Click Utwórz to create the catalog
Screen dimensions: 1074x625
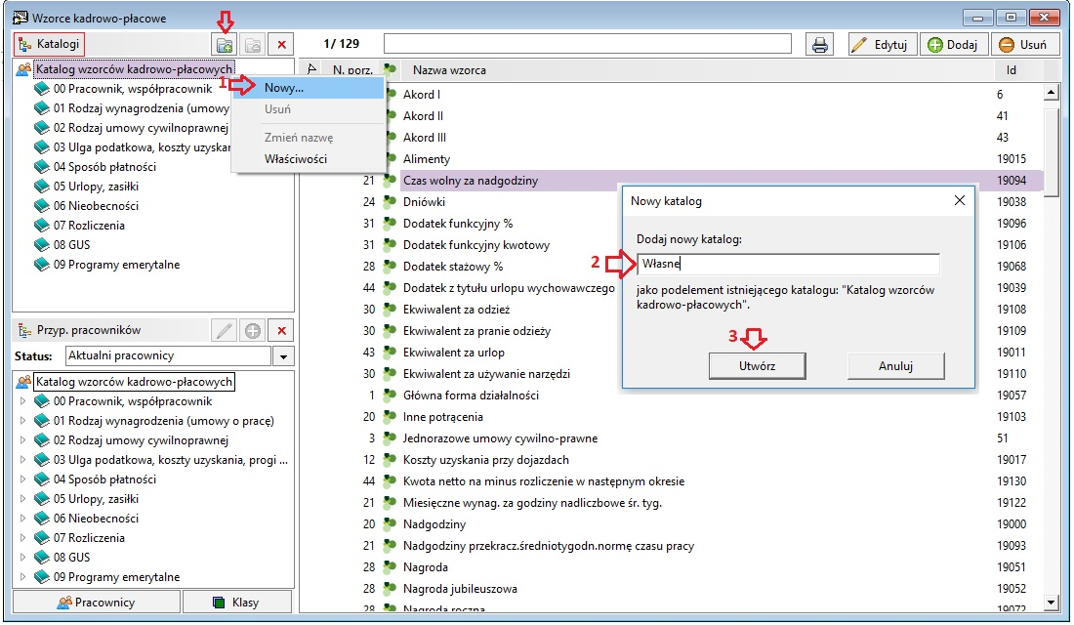757,366
